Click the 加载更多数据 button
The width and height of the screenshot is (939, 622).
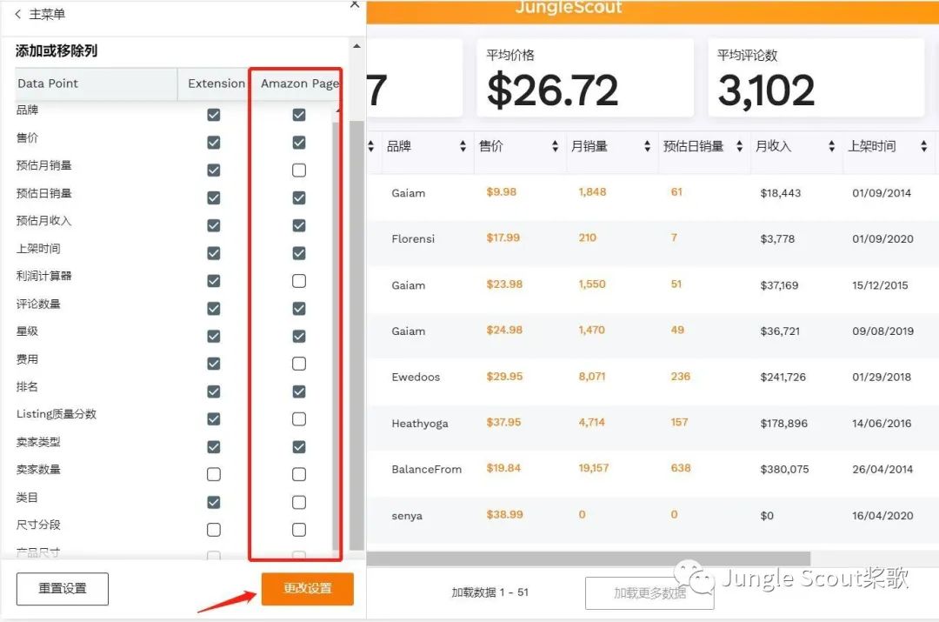(x=649, y=592)
